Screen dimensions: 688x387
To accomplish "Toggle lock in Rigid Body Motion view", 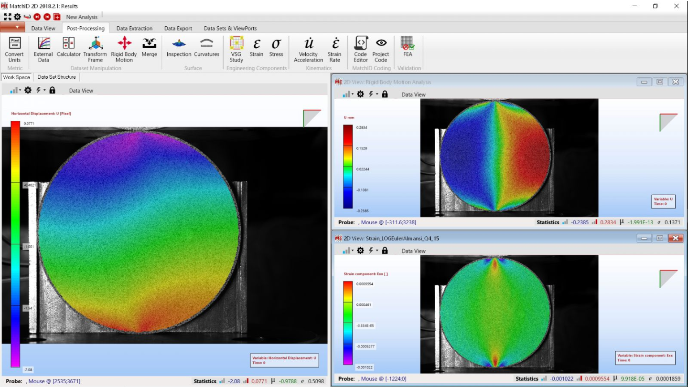I will (385, 94).
